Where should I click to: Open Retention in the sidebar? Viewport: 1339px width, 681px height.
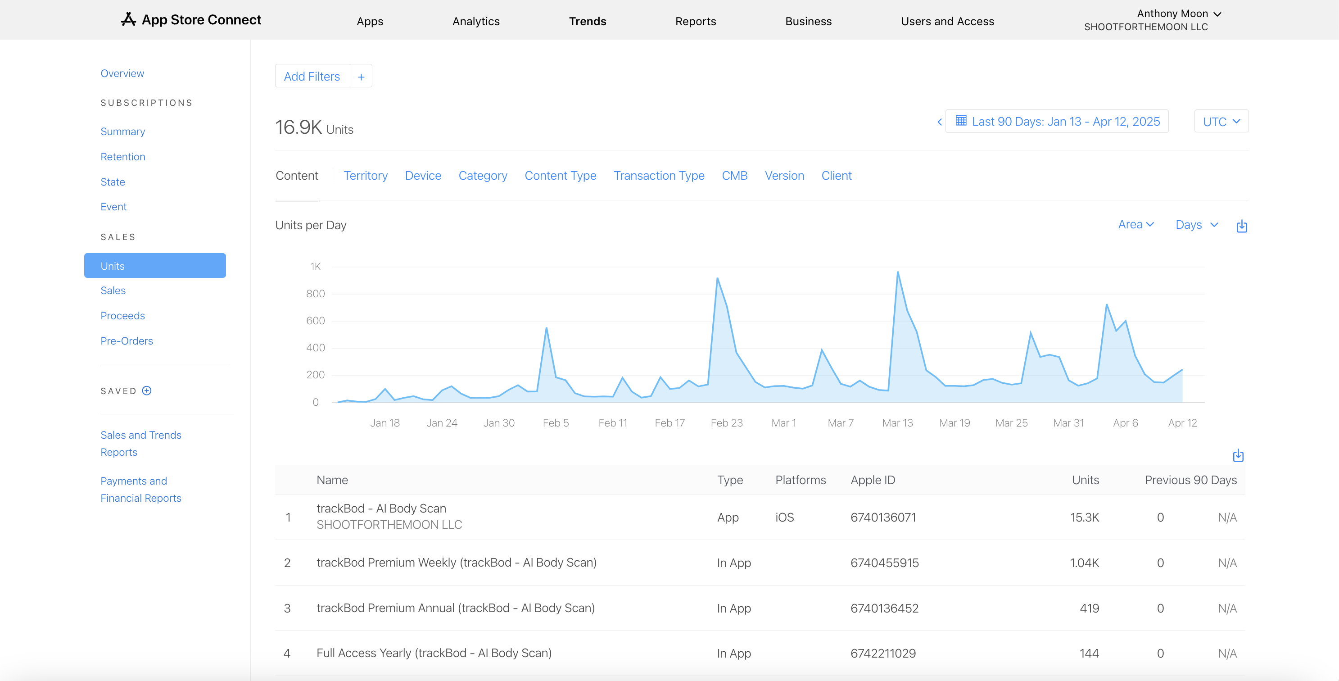coord(122,156)
